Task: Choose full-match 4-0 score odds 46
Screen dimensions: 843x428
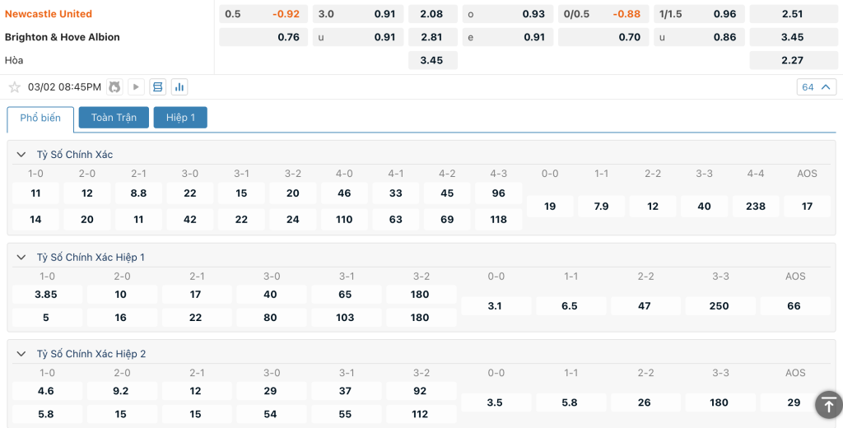Action: 344,193
